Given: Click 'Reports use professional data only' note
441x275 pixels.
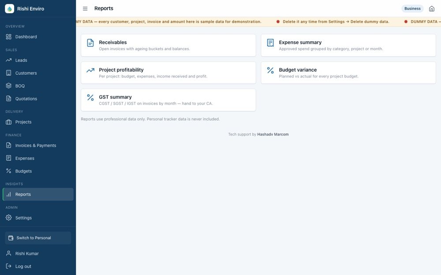Looking at the screenshot, I should [x=150, y=119].
